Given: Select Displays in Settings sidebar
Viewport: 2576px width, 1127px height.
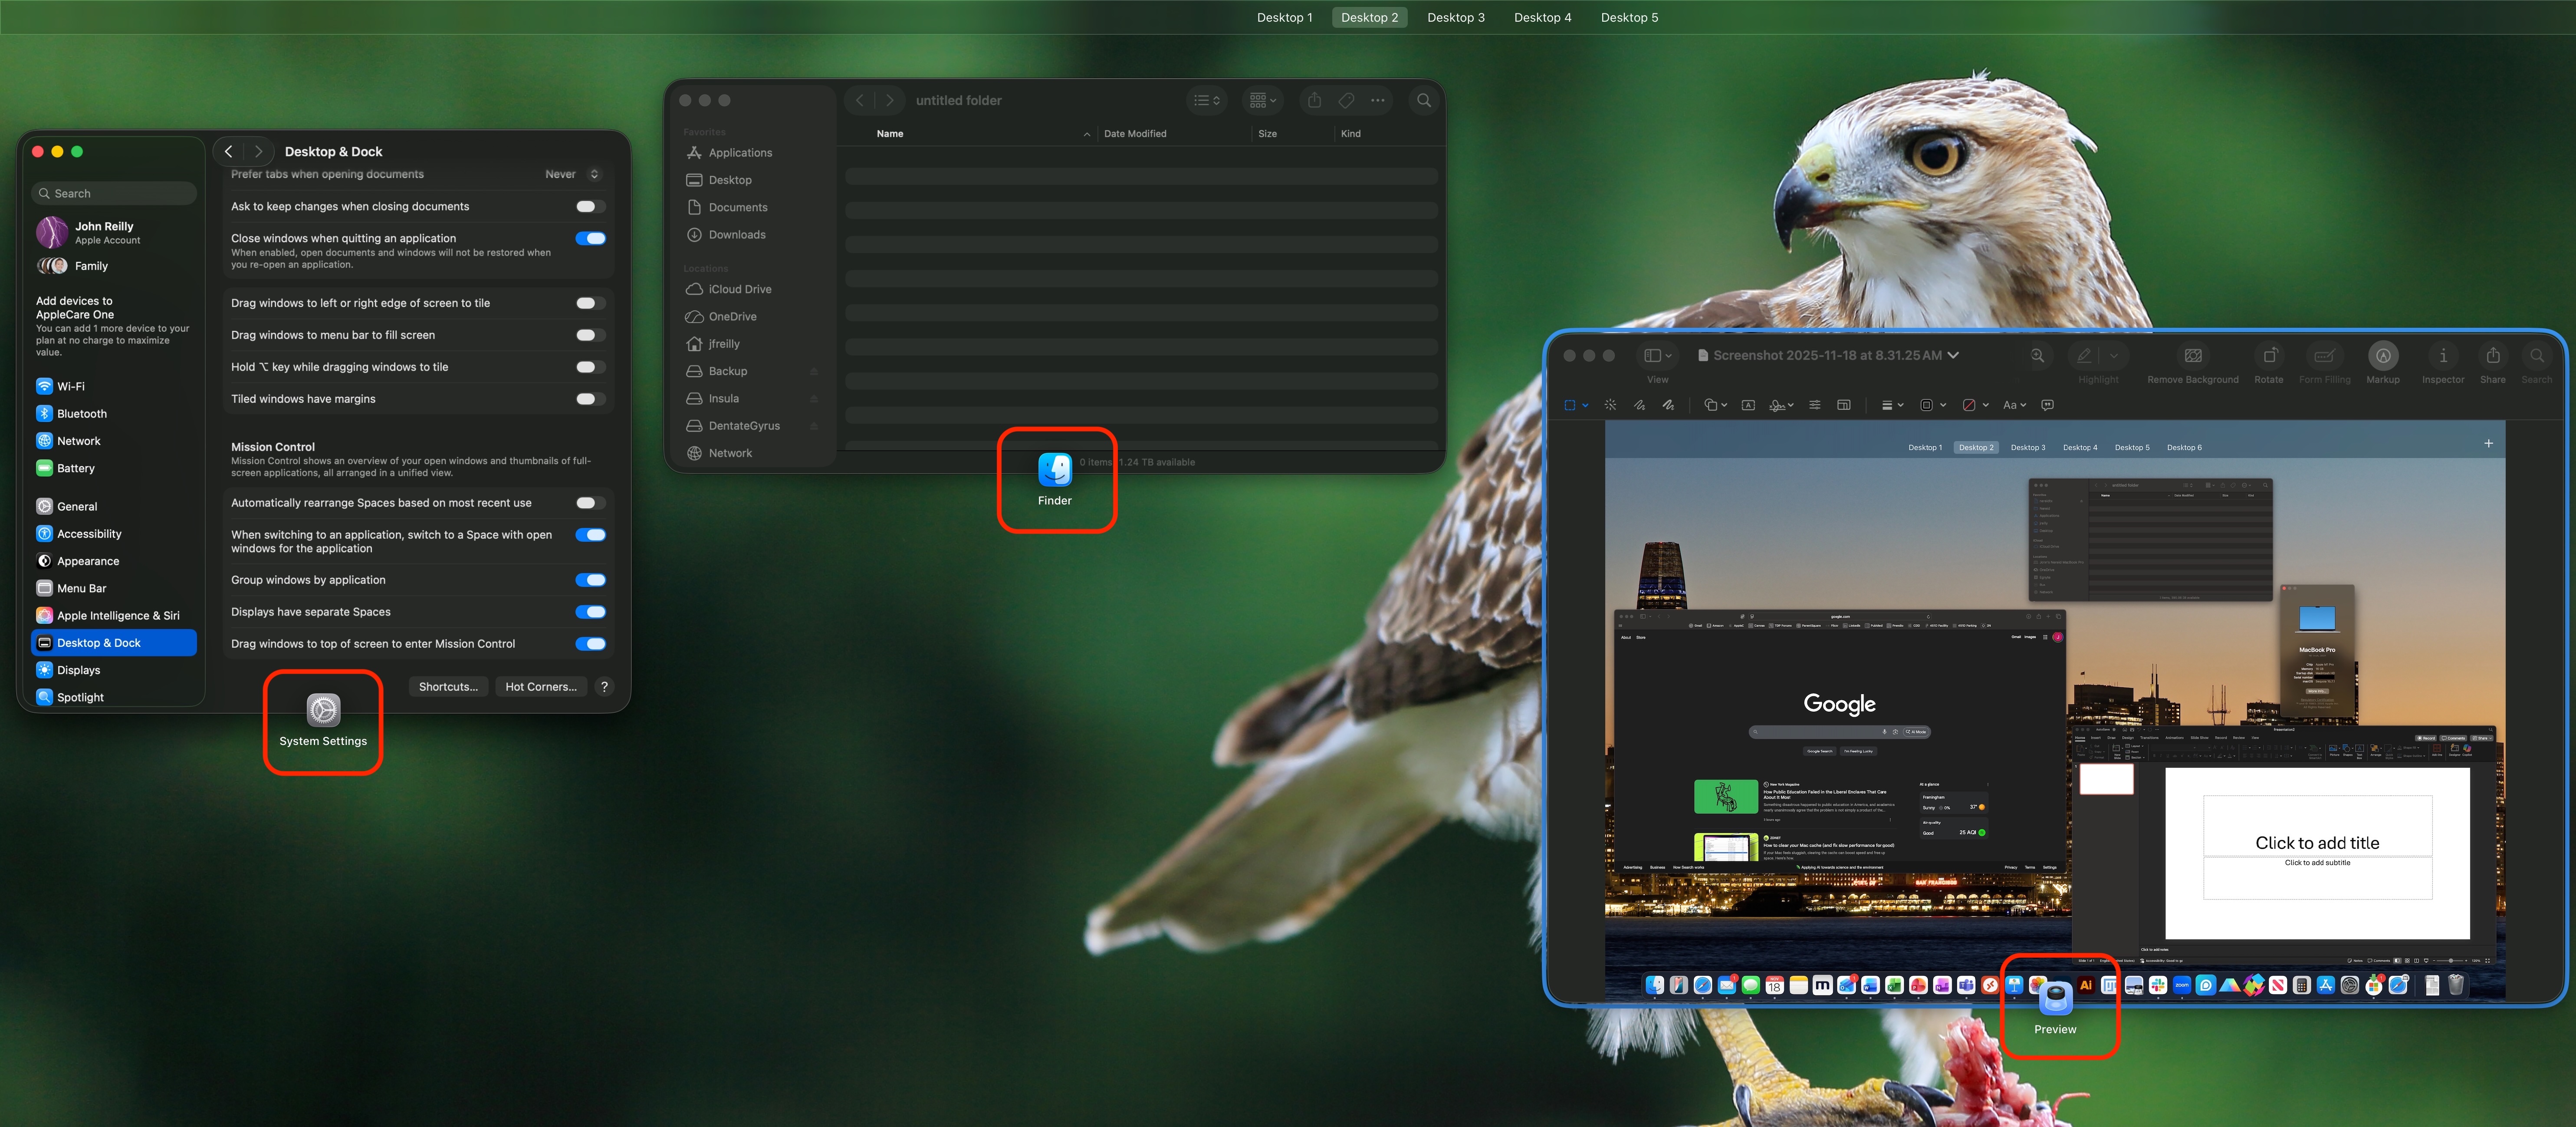Looking at the screenshot, I should [79, 670].
